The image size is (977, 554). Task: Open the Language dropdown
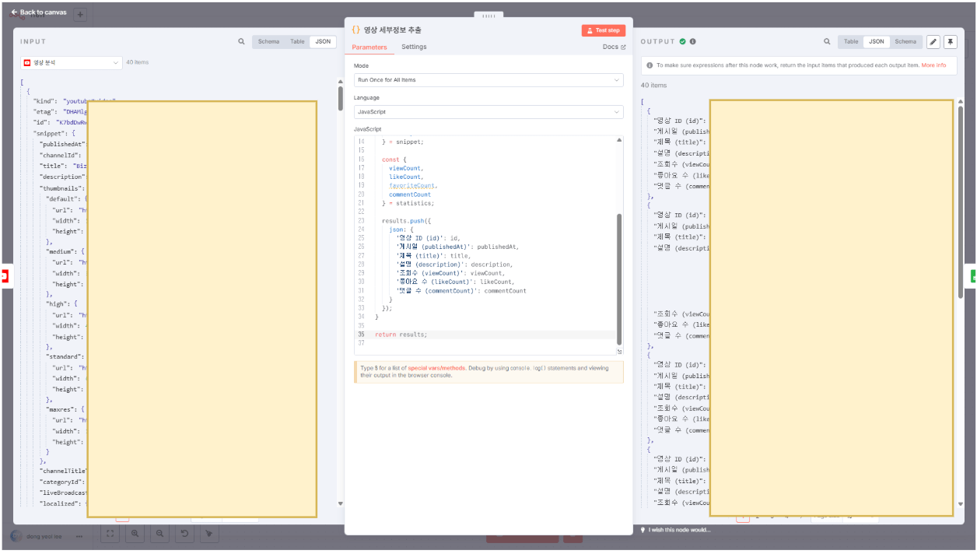pos(488,112)
